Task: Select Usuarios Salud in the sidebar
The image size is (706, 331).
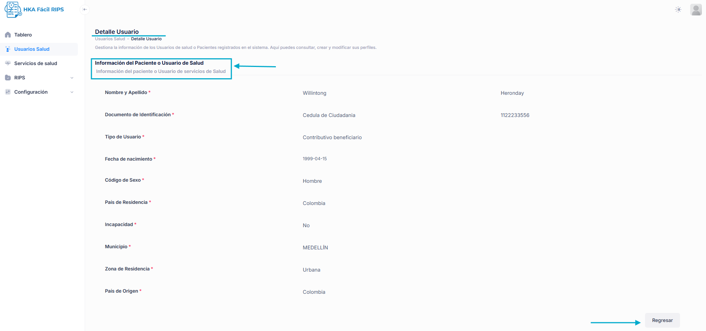Action: coord(32,49)
